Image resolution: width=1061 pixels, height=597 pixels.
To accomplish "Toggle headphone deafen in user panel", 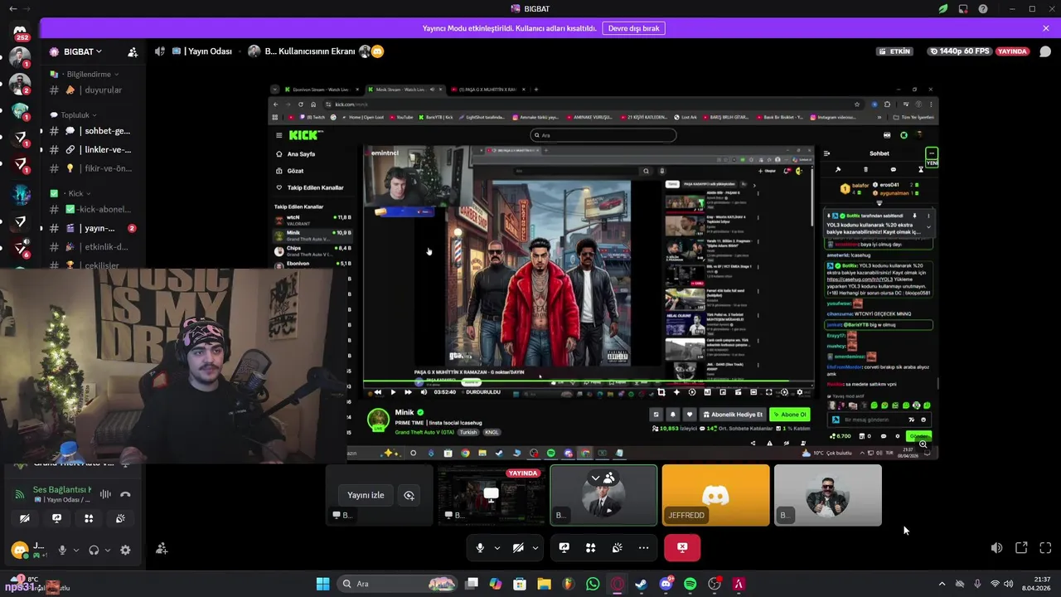I will click(94, 550).
